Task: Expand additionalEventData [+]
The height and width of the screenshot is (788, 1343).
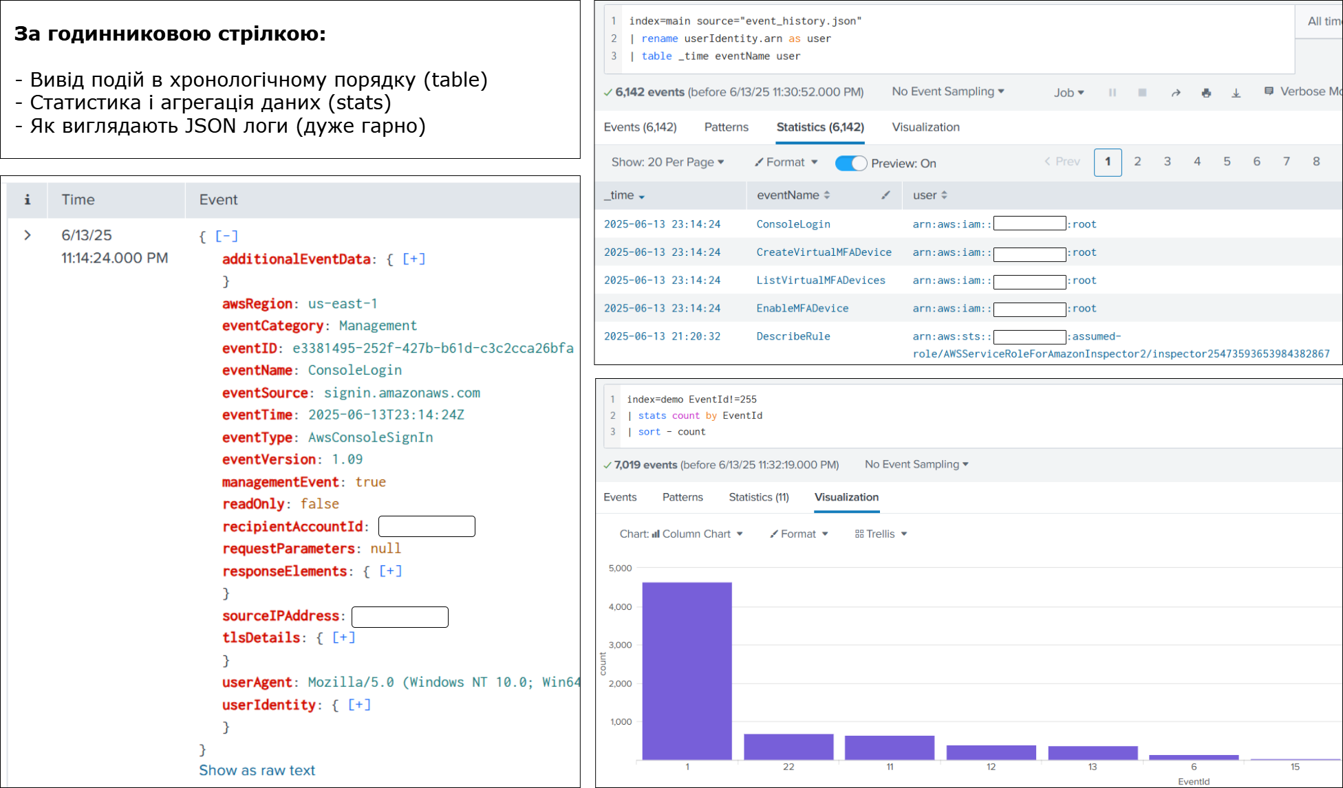Action: (x=413, y=259)
